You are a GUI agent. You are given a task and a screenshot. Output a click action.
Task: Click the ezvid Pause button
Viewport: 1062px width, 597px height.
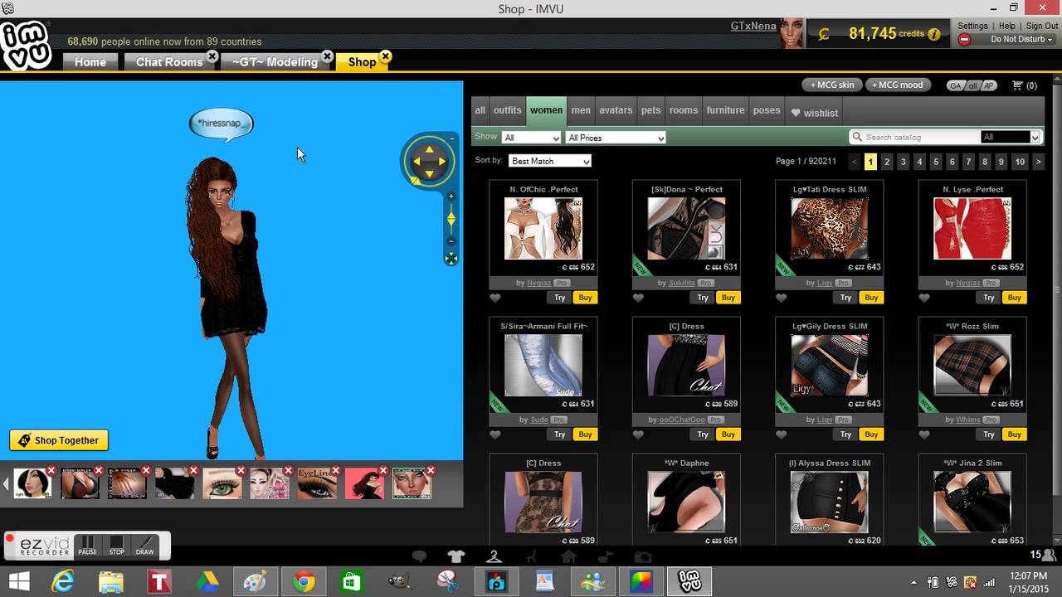pyautogui.click(x=87, y=545)
